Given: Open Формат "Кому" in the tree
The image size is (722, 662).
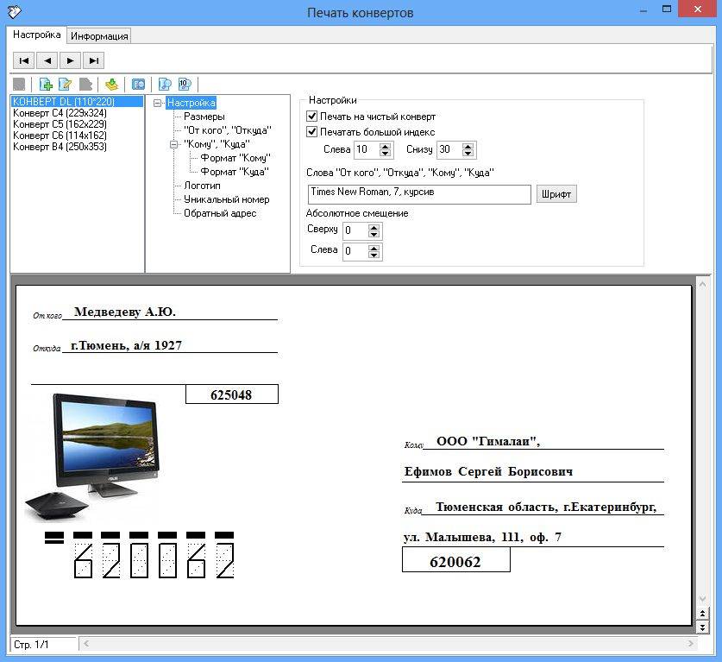Looking at the screenshot, I should coord(235,158).
